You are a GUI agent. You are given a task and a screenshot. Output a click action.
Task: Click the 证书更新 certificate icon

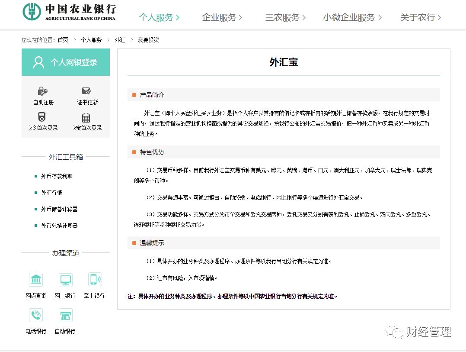click(86, 91)
